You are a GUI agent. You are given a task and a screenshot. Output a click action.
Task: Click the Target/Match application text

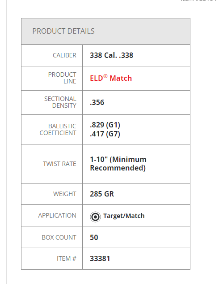124,216
